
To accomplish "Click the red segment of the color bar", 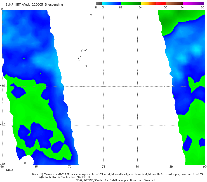I will point(161,3).
